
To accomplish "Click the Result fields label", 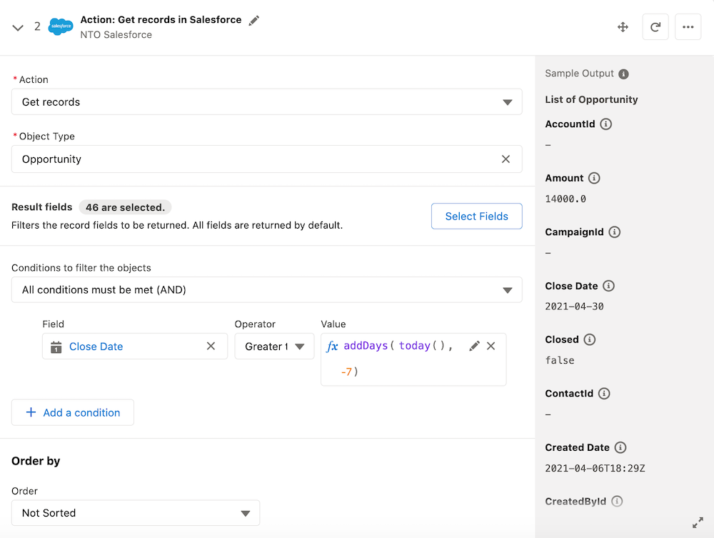I will [x=42, y=207].
